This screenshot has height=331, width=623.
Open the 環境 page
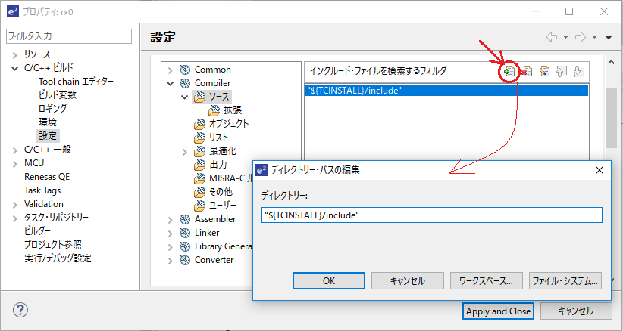click(48, 122)
